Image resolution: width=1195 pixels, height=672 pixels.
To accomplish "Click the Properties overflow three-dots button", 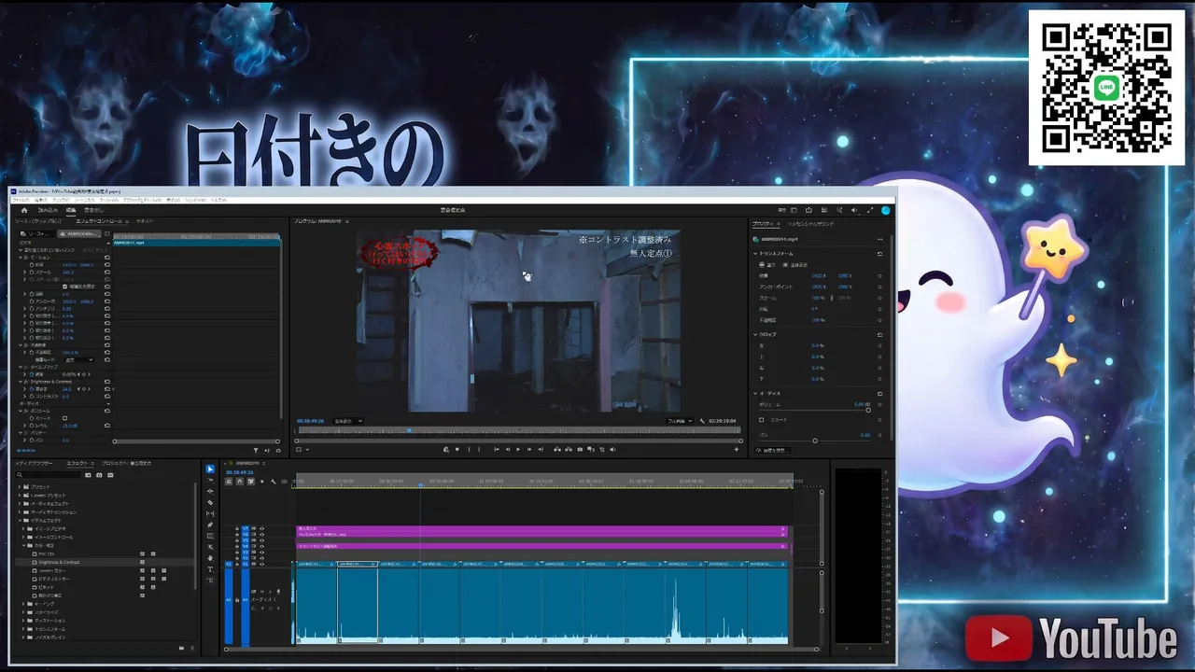I will point(880,240).
